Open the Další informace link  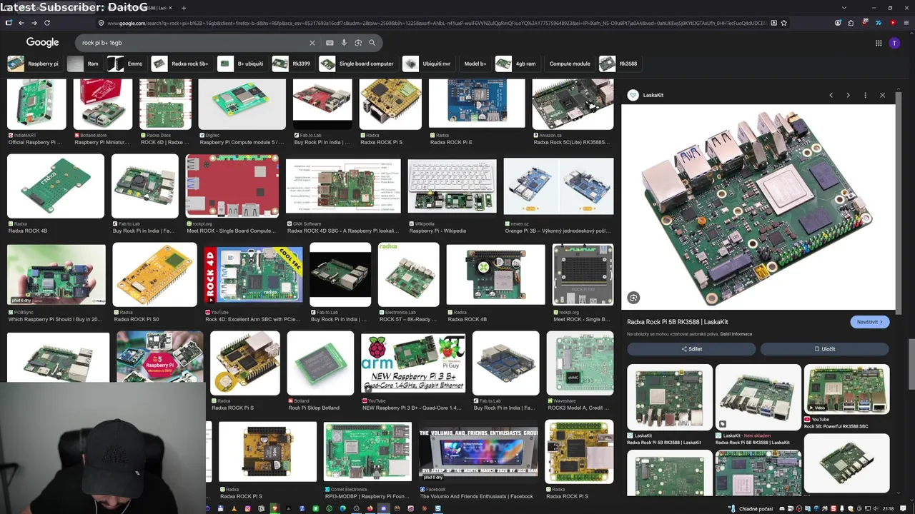point(736,334)
